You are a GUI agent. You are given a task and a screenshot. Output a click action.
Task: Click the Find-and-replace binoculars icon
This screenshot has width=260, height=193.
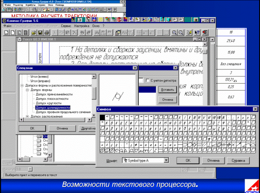103,33
